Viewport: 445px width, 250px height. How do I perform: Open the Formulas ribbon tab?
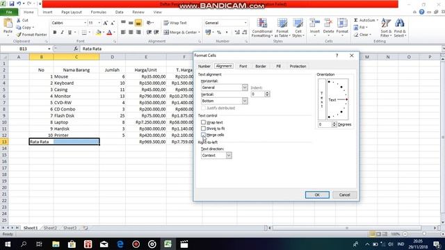coord(99,12)
